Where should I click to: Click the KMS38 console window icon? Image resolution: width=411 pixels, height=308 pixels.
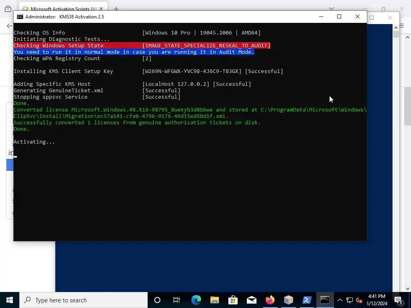(20, 17)
